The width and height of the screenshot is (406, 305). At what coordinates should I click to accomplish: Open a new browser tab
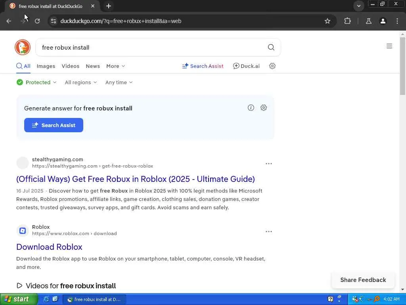point(109,6)
